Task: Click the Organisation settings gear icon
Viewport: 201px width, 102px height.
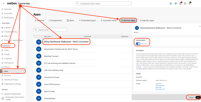Action: (x=2, y=84)
